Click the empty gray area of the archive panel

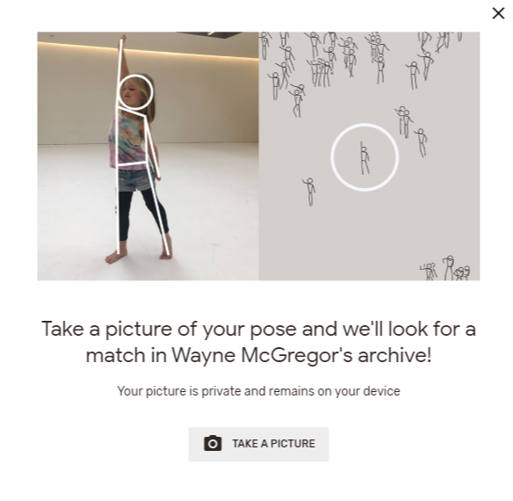coord(360,229)
